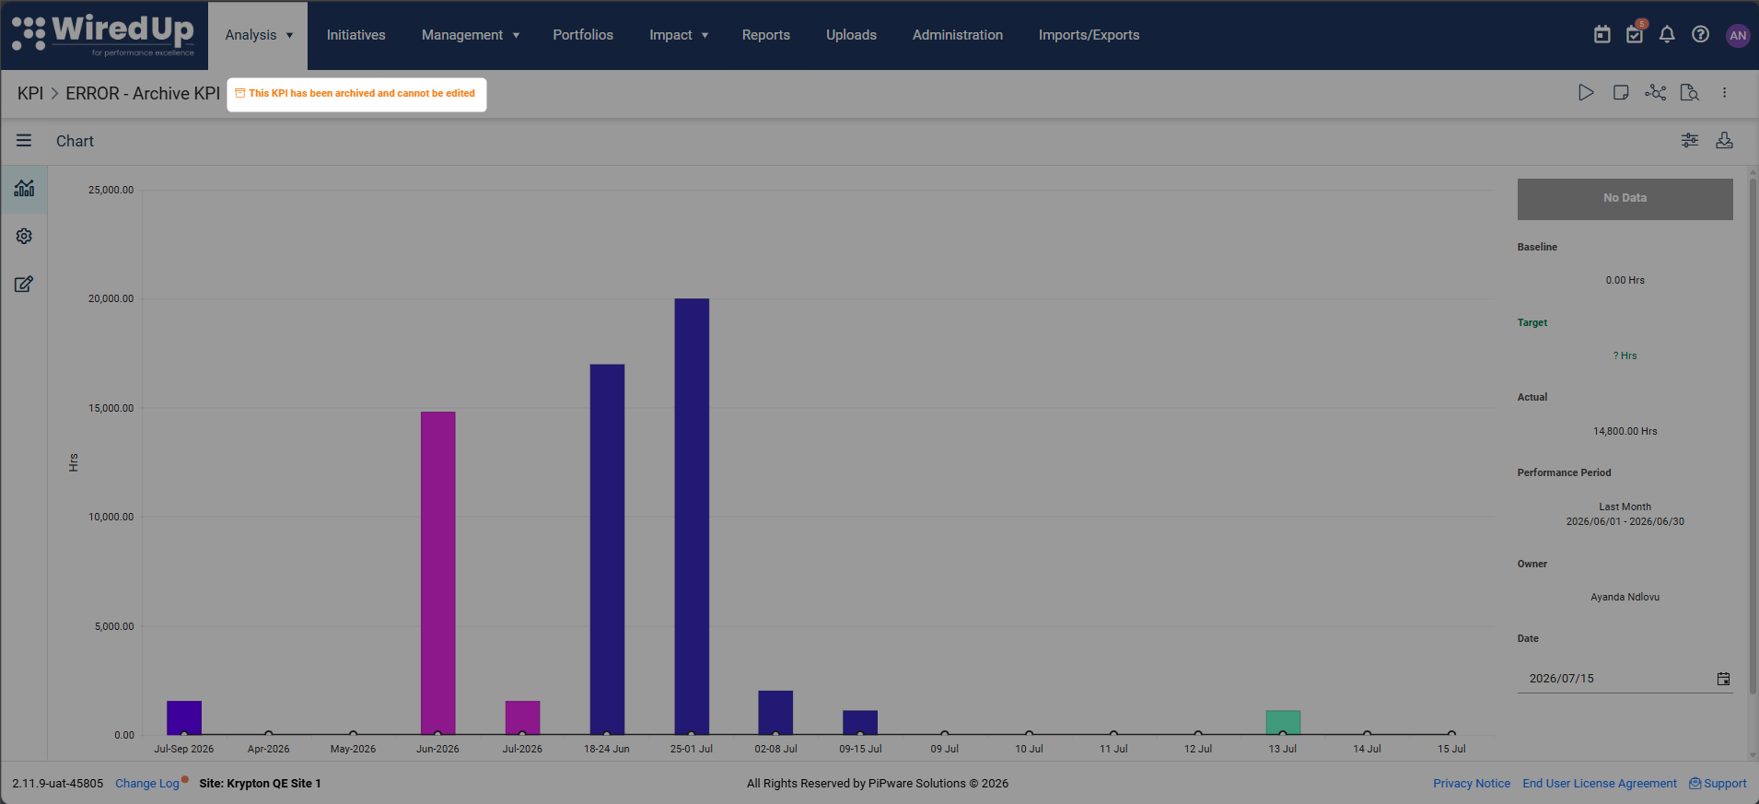This screenshot has width=1759, height=804.
Task: Open the tasks checklist icon with badge
Action: click(1635, 35)
